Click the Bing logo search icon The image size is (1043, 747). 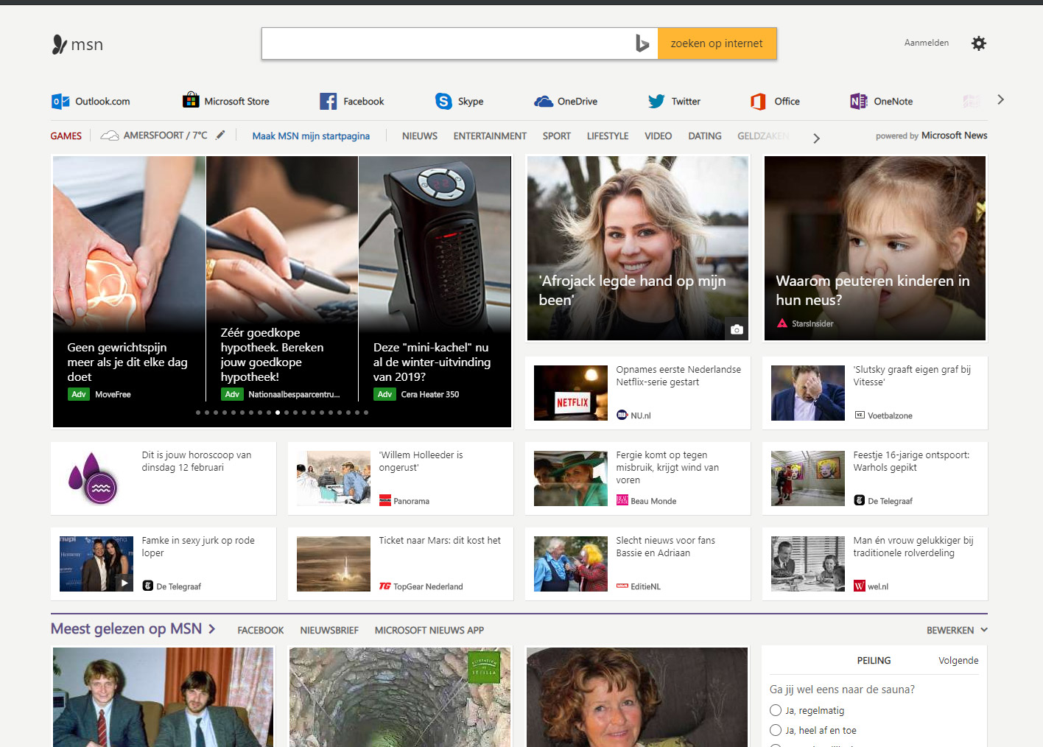(x=642, y=44)
